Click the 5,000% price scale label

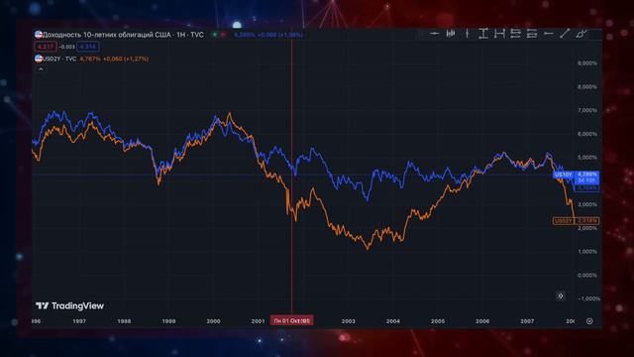coord(587,158)
